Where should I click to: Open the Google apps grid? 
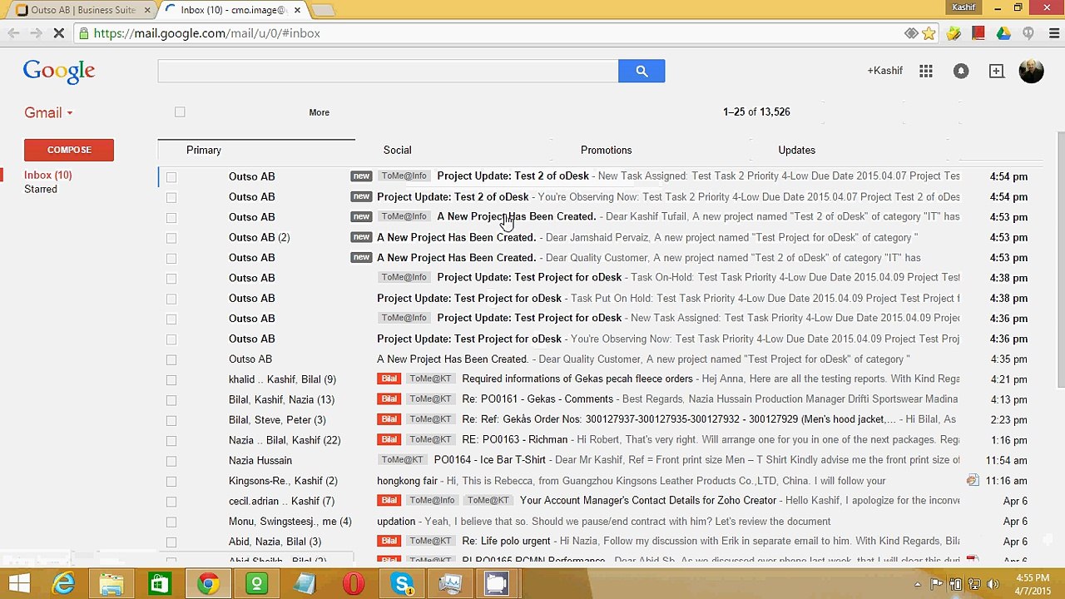coord(926,71)
